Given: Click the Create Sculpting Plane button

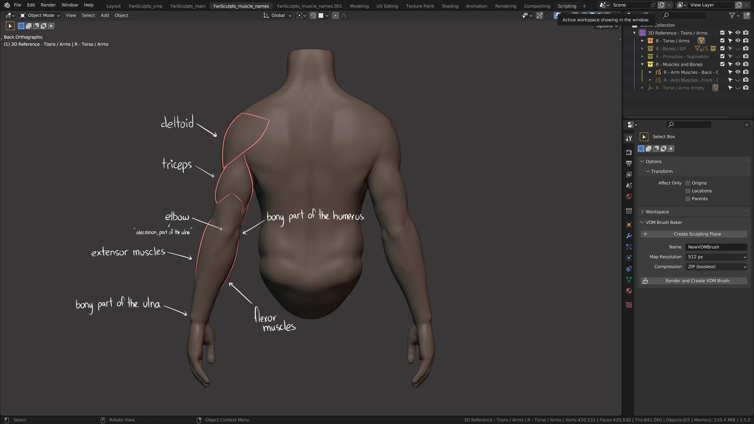Looking at the screenshot, I should tap(697, 234).
